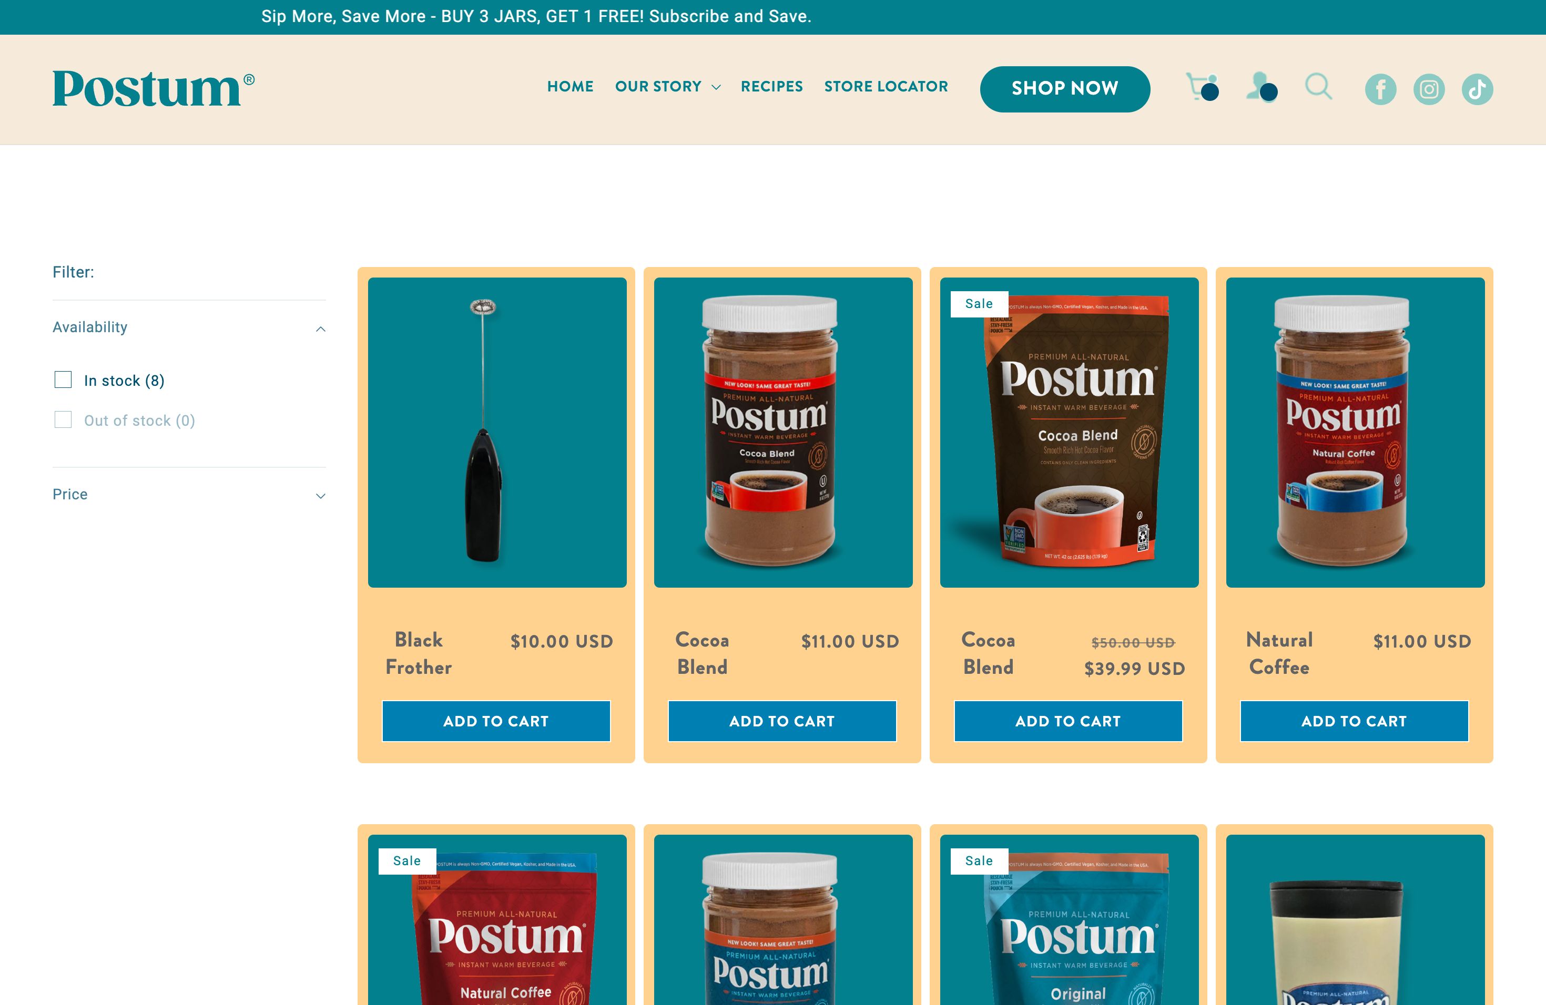
Task: Visit the Instagram page icon
Action: (1429, 89)
